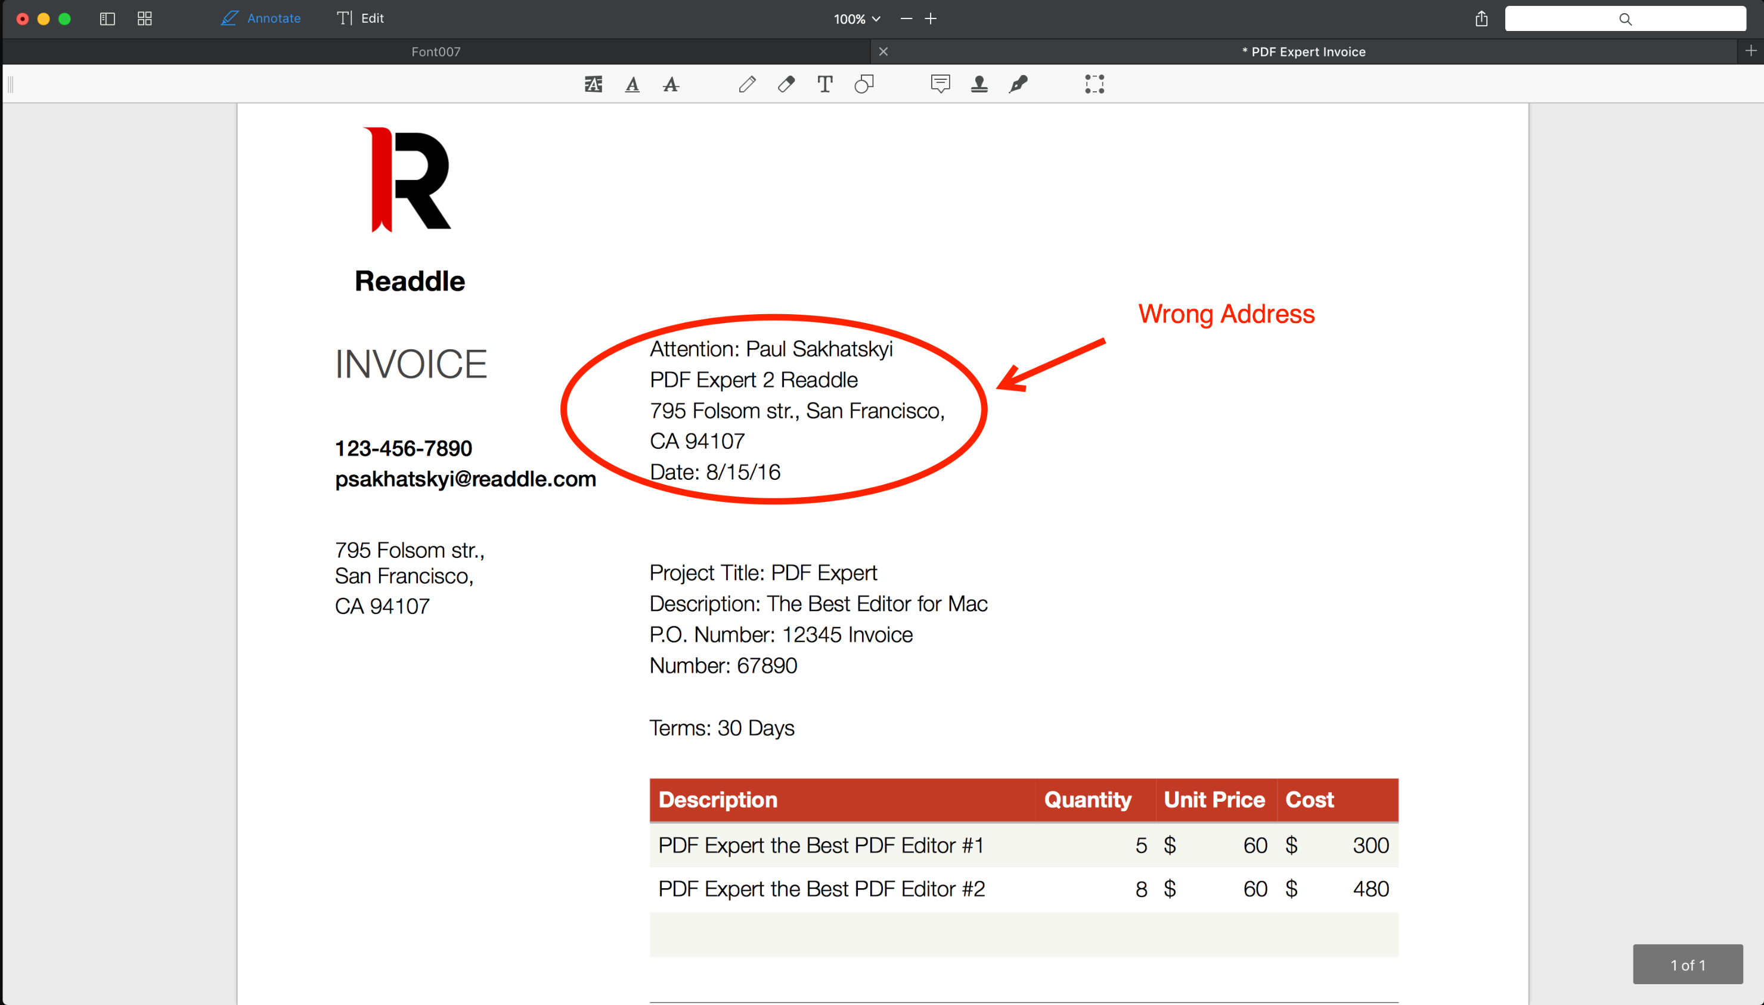
Task: Click the 'Readdle' company name
Action: [410, 281]
